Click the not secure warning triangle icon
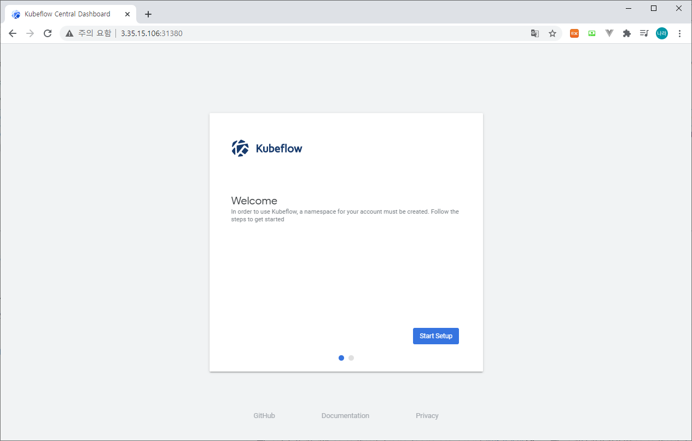This screenshot has height=441, width=692. [69, 33]
